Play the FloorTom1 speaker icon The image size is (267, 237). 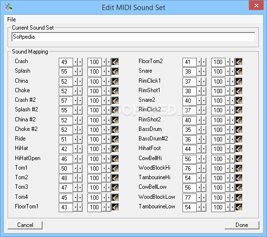tap(115, 207)
